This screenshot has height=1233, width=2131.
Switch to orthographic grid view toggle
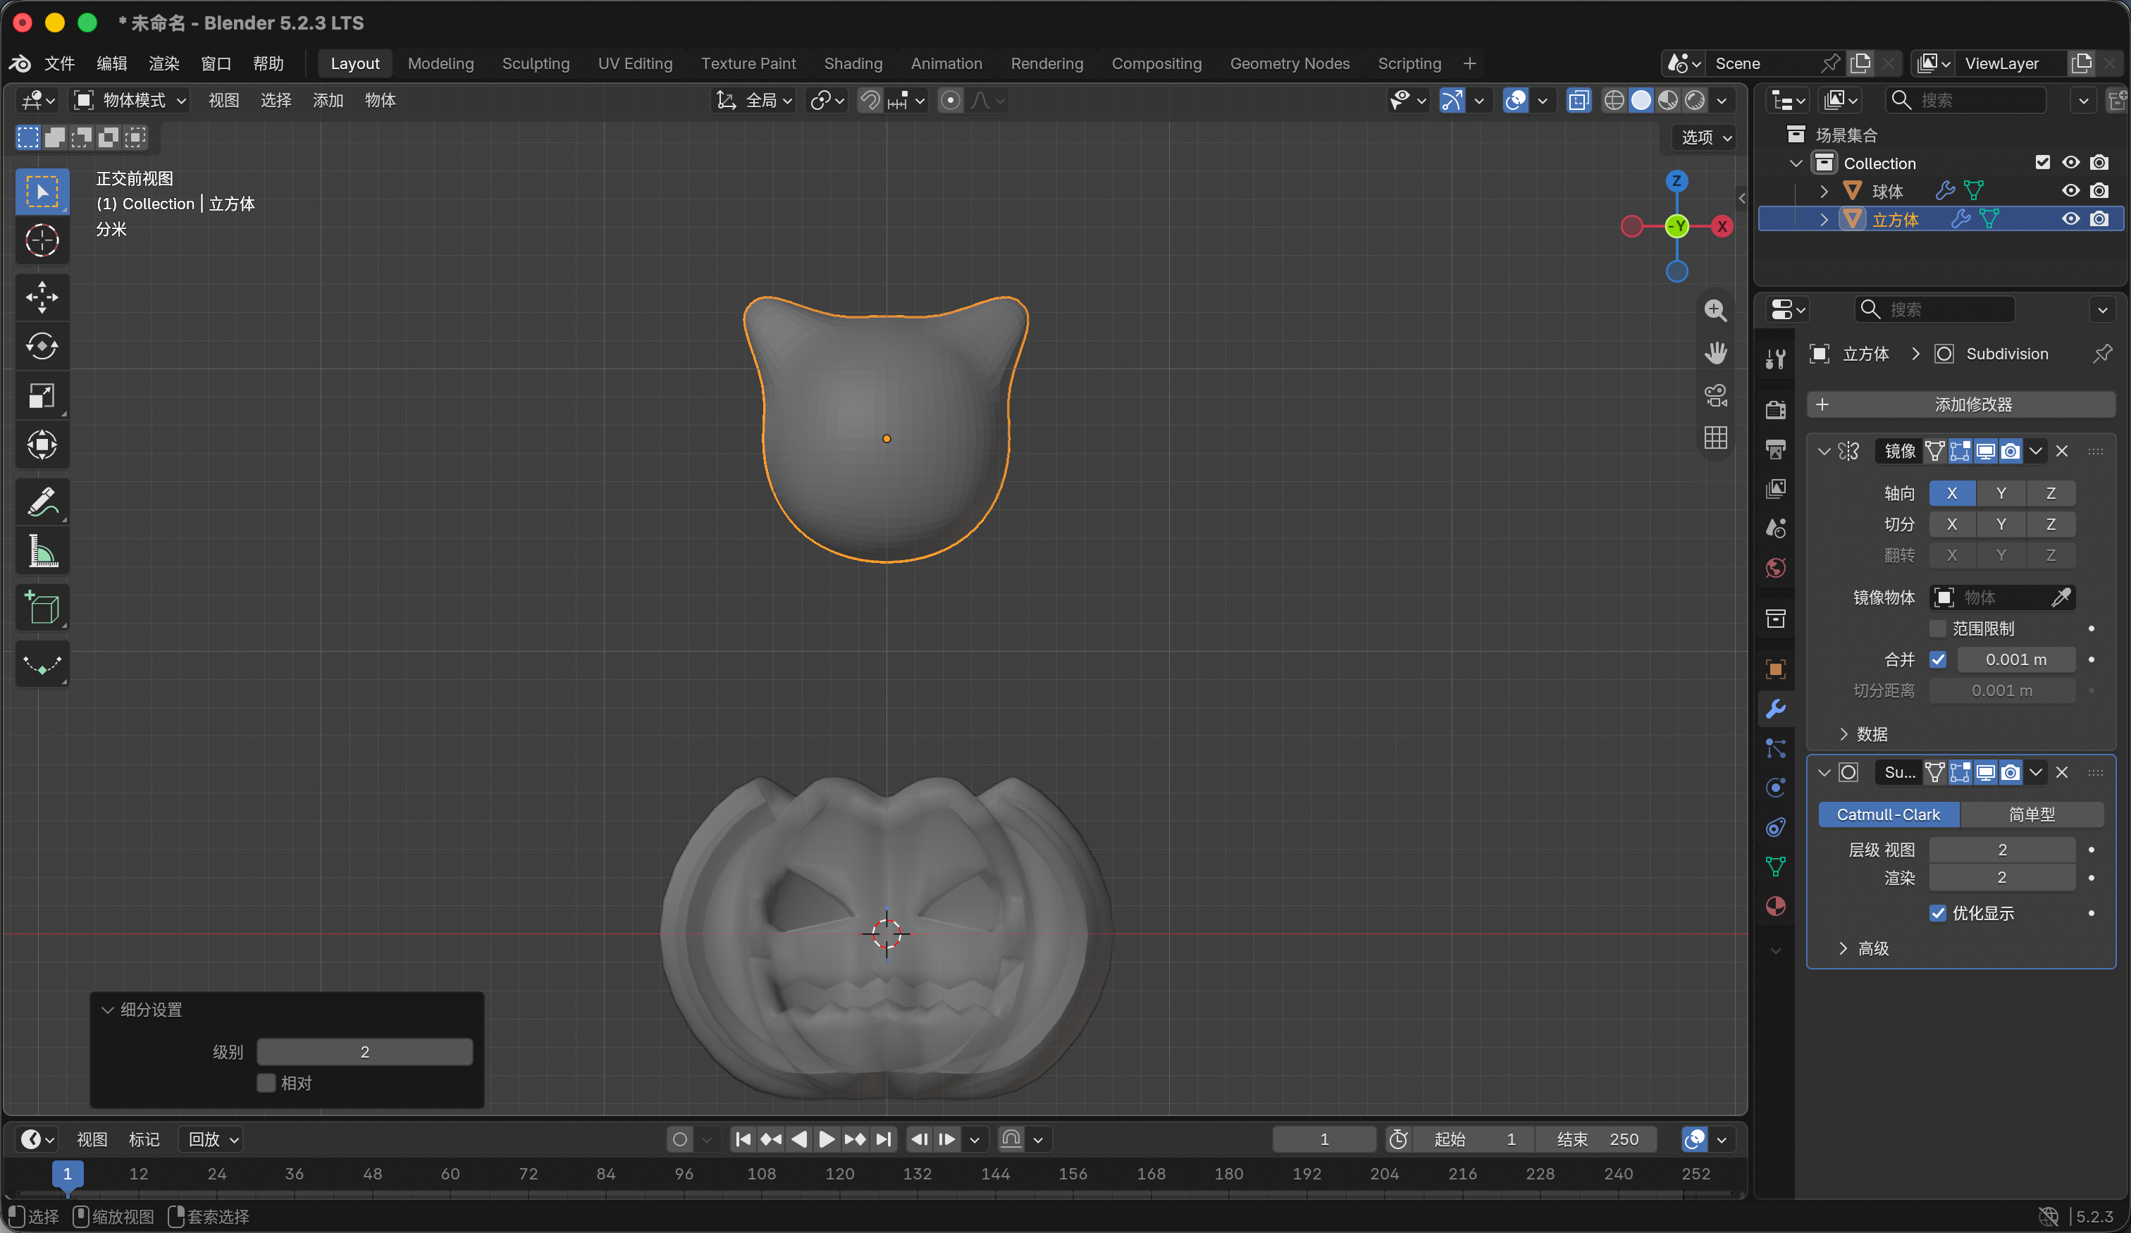1716,438
